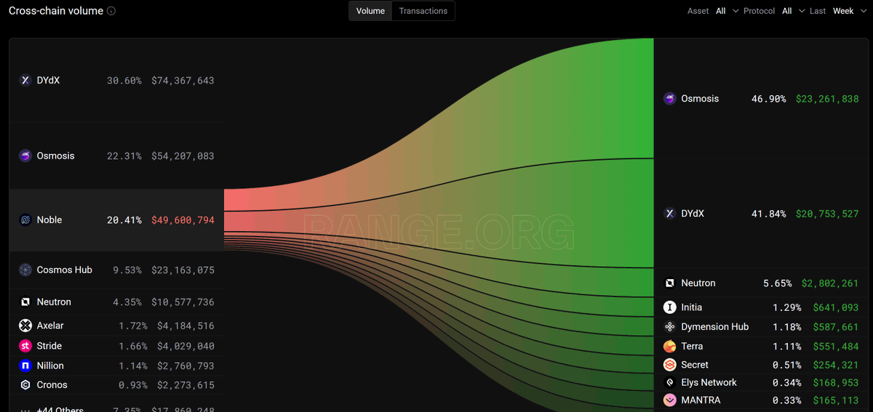Click Osmosis destination volume $23,261,838
This screenshot has width=873, height=412.
(x=827, y=99)
